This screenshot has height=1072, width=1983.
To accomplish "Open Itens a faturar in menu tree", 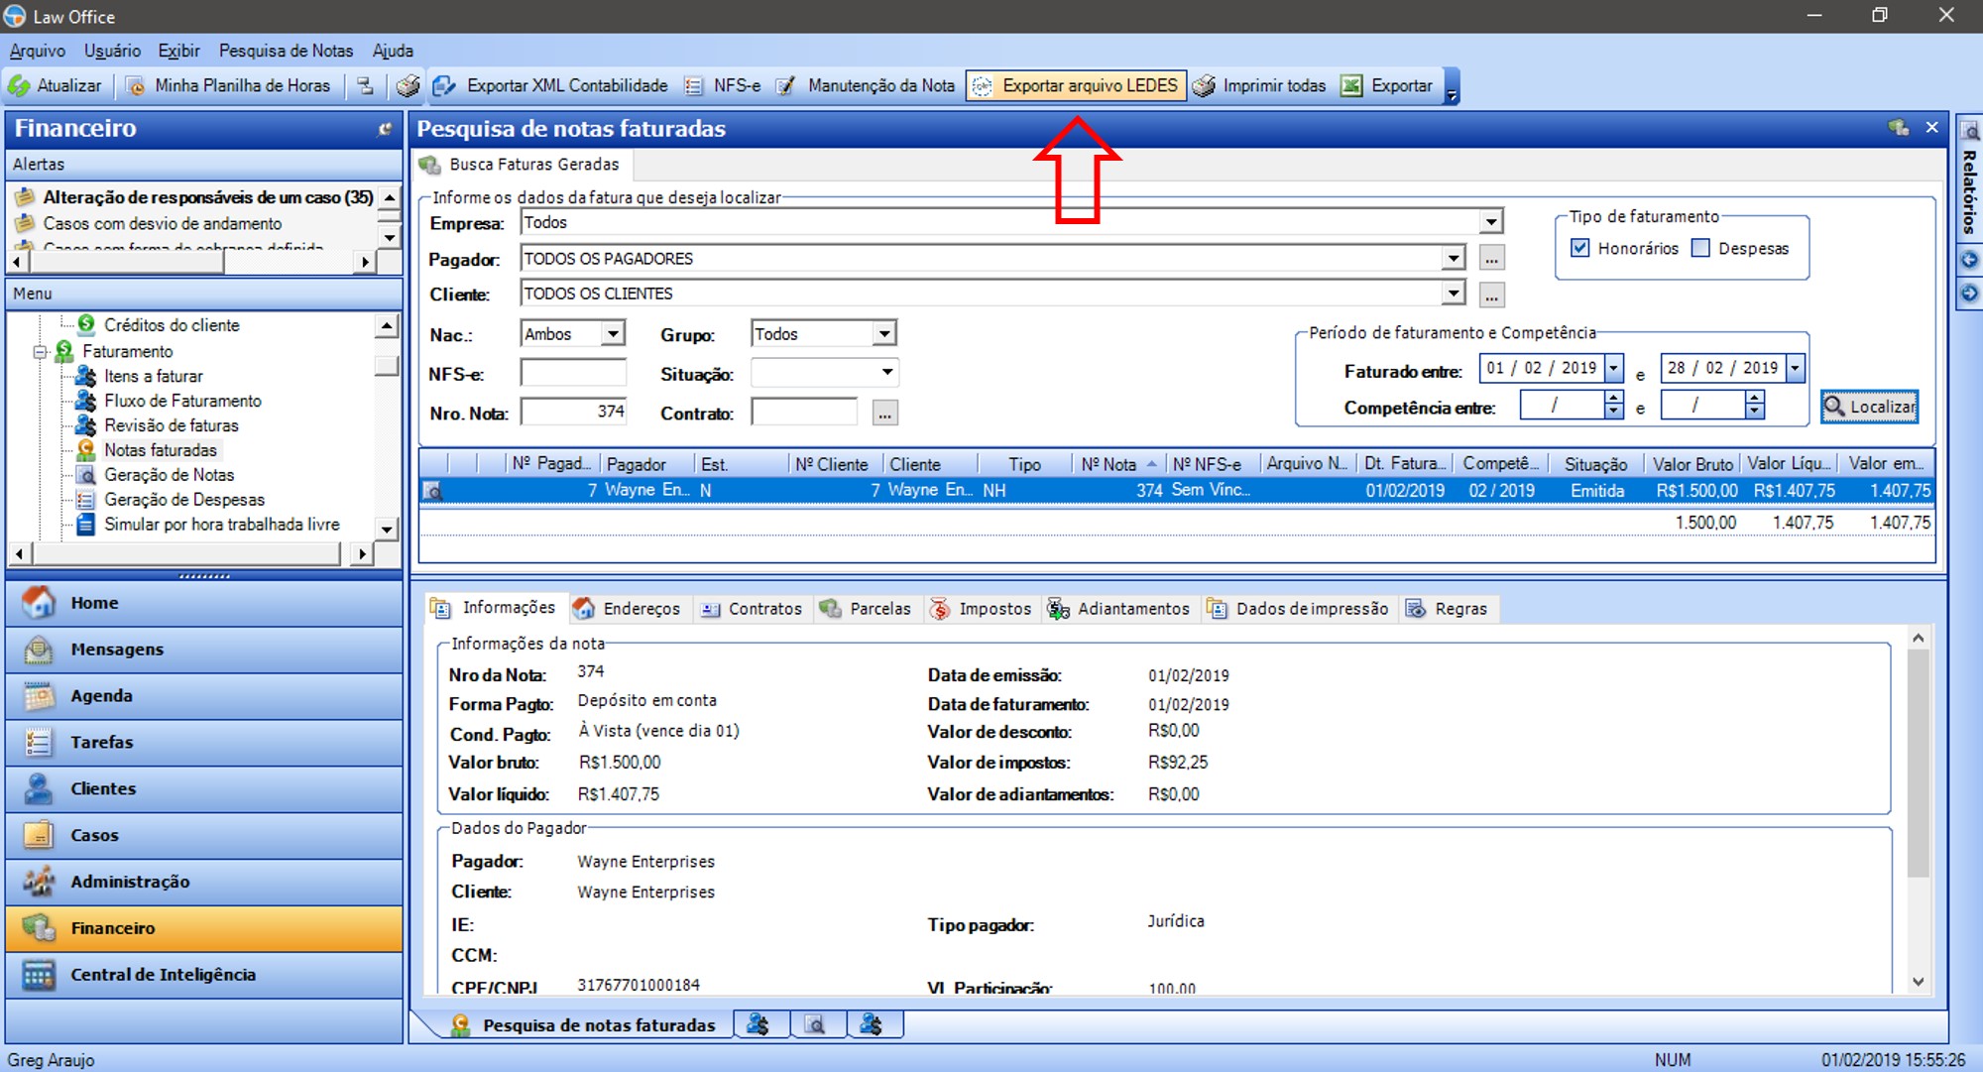I will (153, 376).
